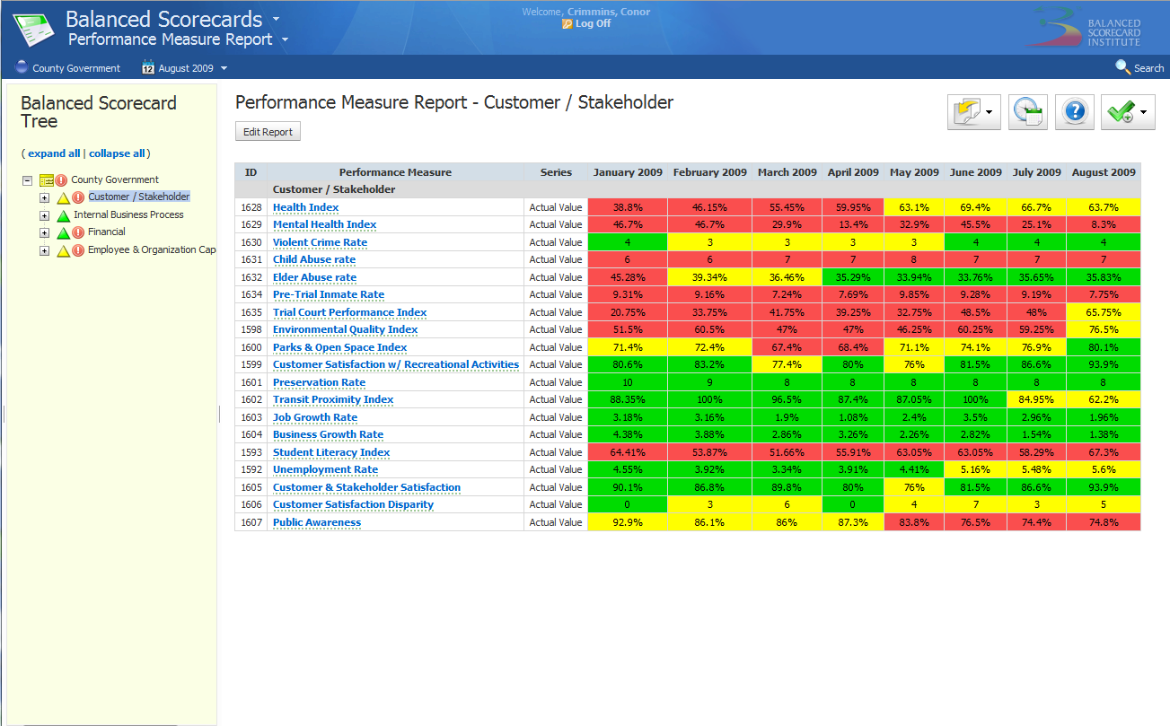Click the calendar icon beside August 2009
Image resolution: width=1170 pixels, height=726 pixels.
pyautogui.click(x=148, y=67)
